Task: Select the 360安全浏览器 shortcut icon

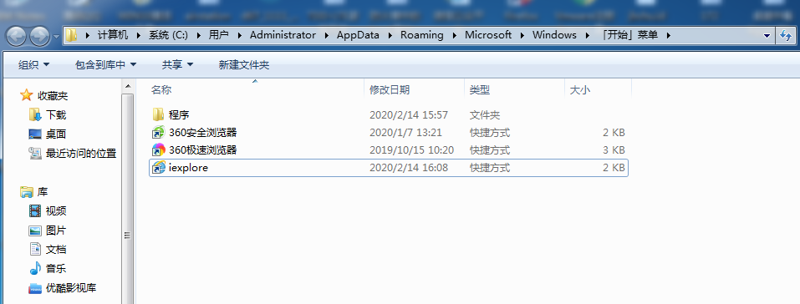Action: [x=158, y=133]
